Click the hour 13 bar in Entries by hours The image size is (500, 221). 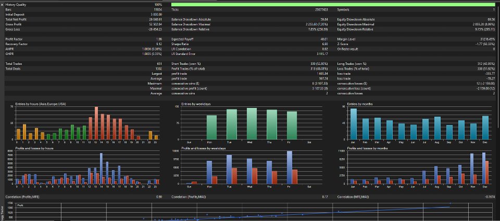click(96, 123)
